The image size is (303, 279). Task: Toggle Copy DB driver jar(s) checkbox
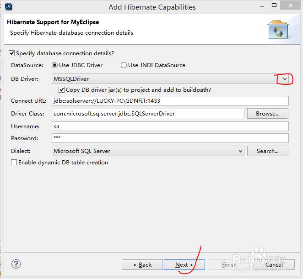pos(62,90)
